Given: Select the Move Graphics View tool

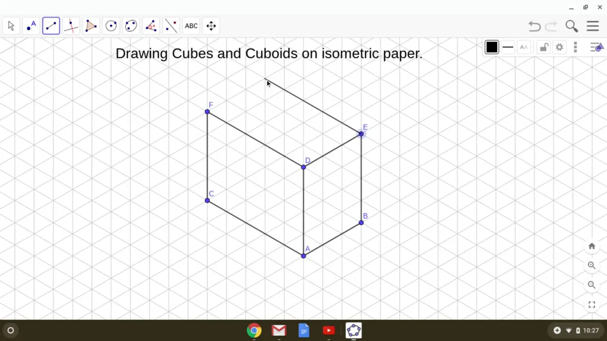Looking at the screenshot, I should pyautogui.click(x=211, y=26).
